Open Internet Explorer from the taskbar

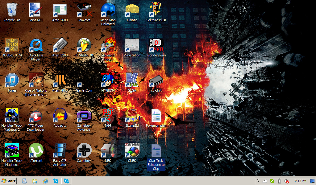tap(46, 181)
